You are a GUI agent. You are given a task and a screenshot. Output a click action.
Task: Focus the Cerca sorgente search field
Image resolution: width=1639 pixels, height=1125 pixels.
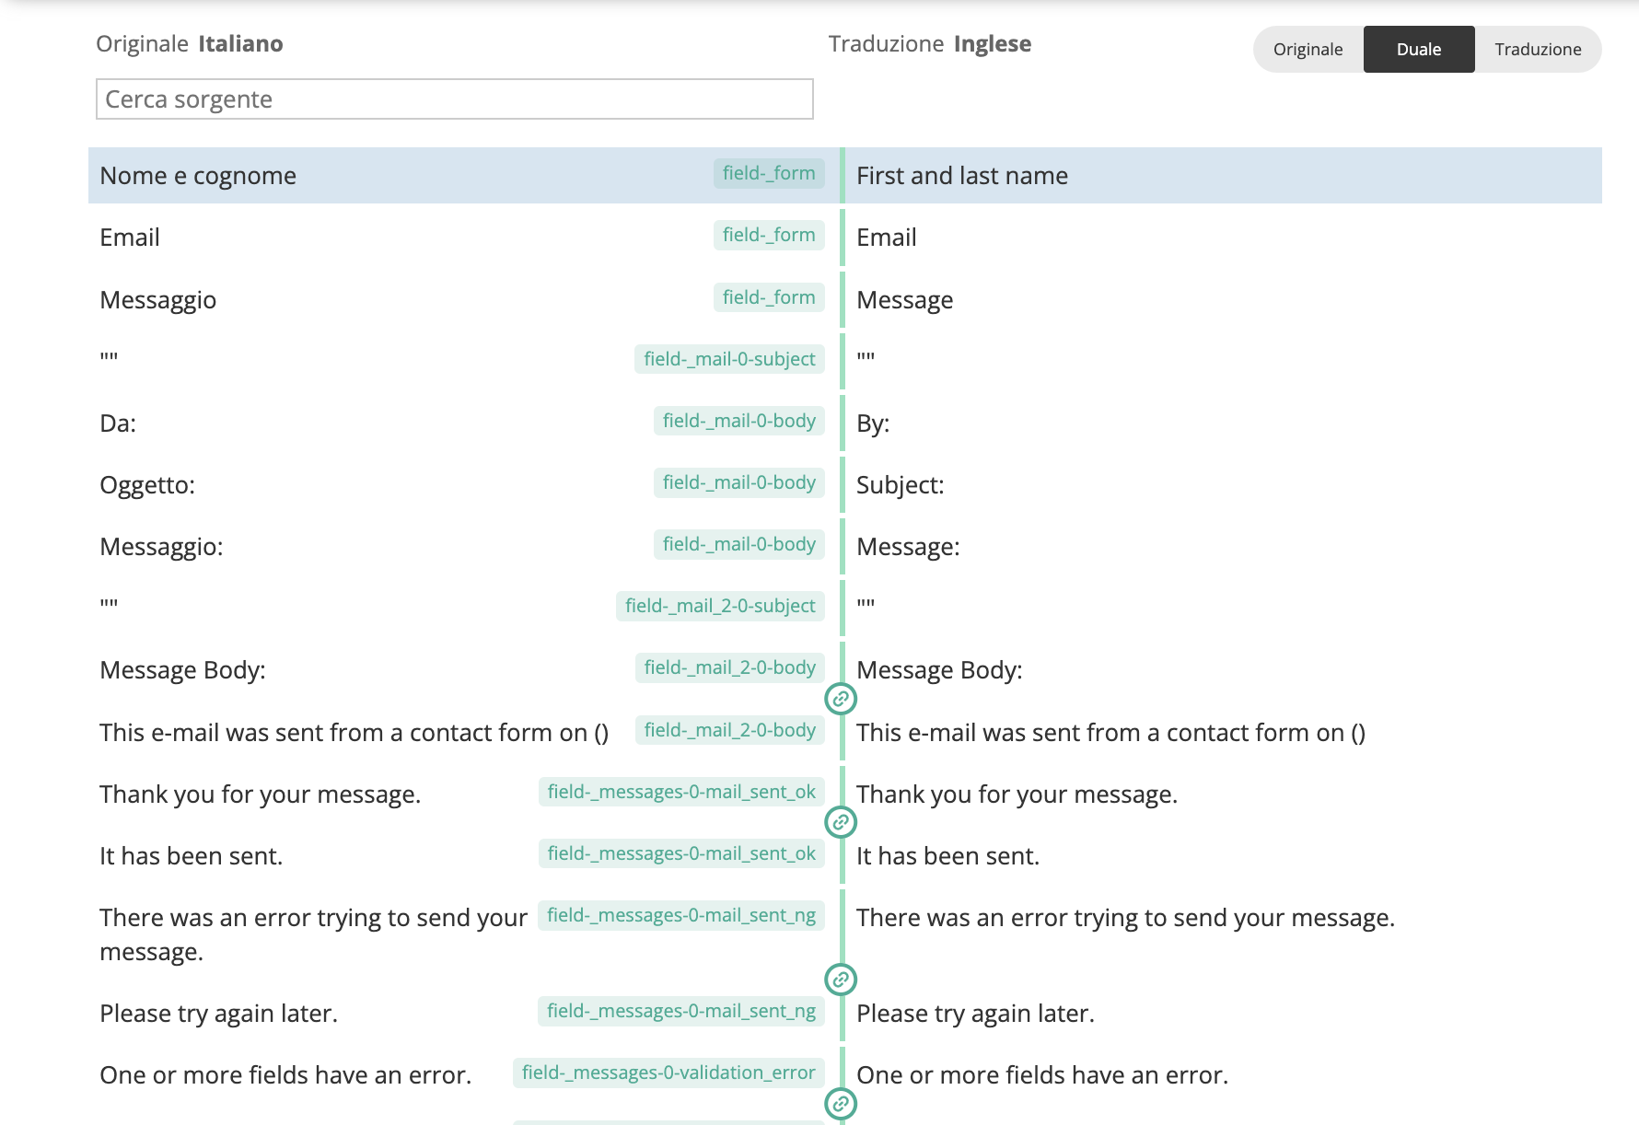[x=455, y=99]
